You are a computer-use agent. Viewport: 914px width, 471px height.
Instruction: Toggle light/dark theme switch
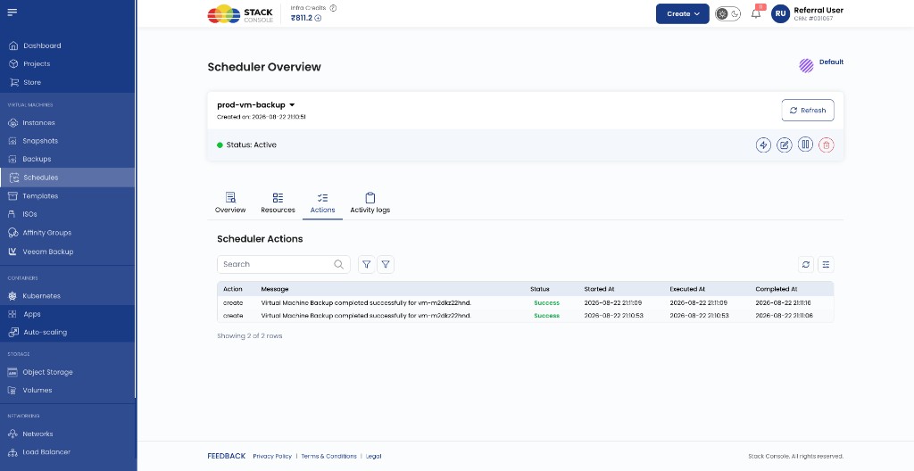[x=728, y=14]
